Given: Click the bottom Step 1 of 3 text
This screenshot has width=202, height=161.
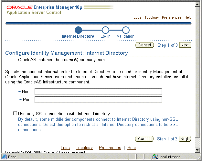Looking at the screenshot, I should coord(167,139).
